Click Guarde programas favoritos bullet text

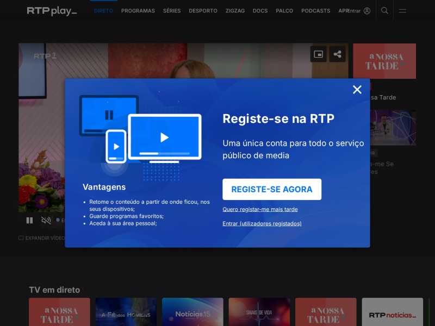tap(126, 216)
